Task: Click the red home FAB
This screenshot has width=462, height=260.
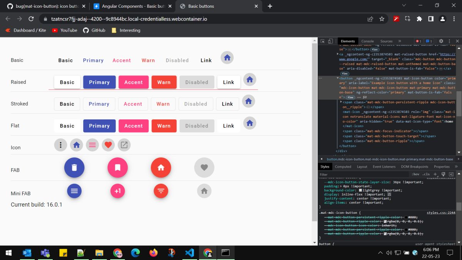Action: (x=161, y=168)
